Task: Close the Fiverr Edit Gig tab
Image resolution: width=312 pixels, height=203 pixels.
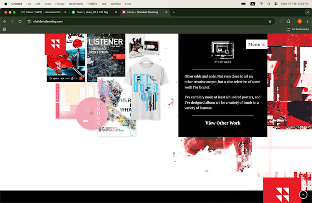Action: pos(116,12)
